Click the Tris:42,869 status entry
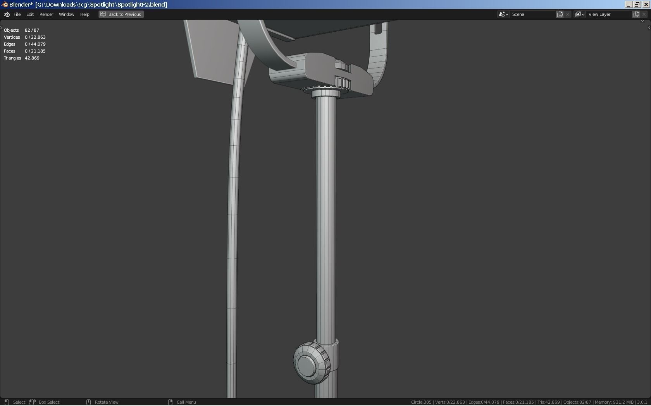Screen dimensions: 651x406 point(548,402)
